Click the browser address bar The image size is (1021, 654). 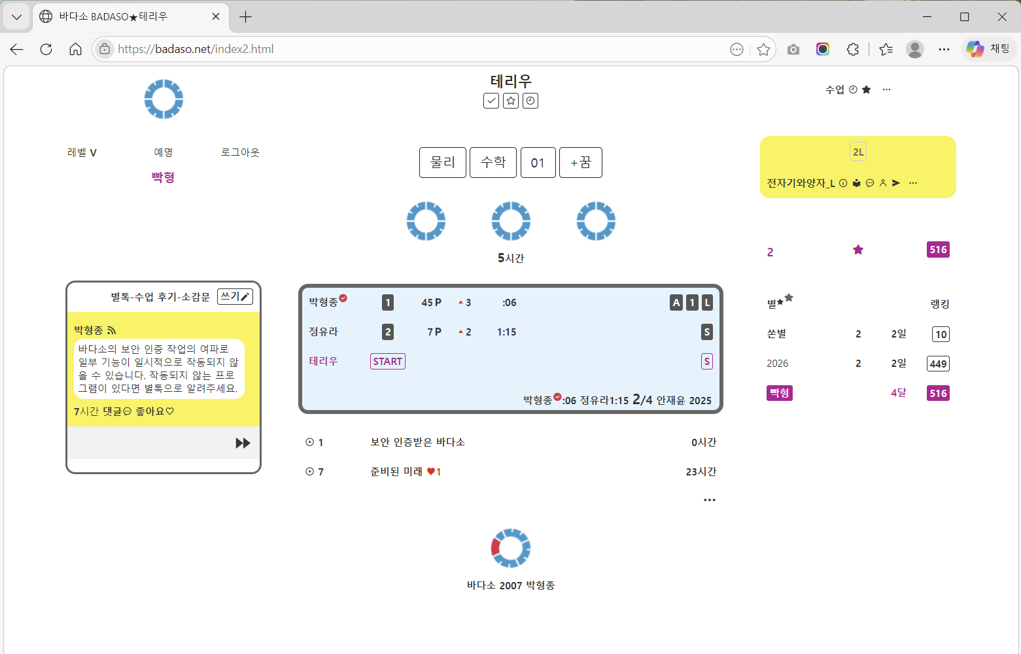pos(419,49)
